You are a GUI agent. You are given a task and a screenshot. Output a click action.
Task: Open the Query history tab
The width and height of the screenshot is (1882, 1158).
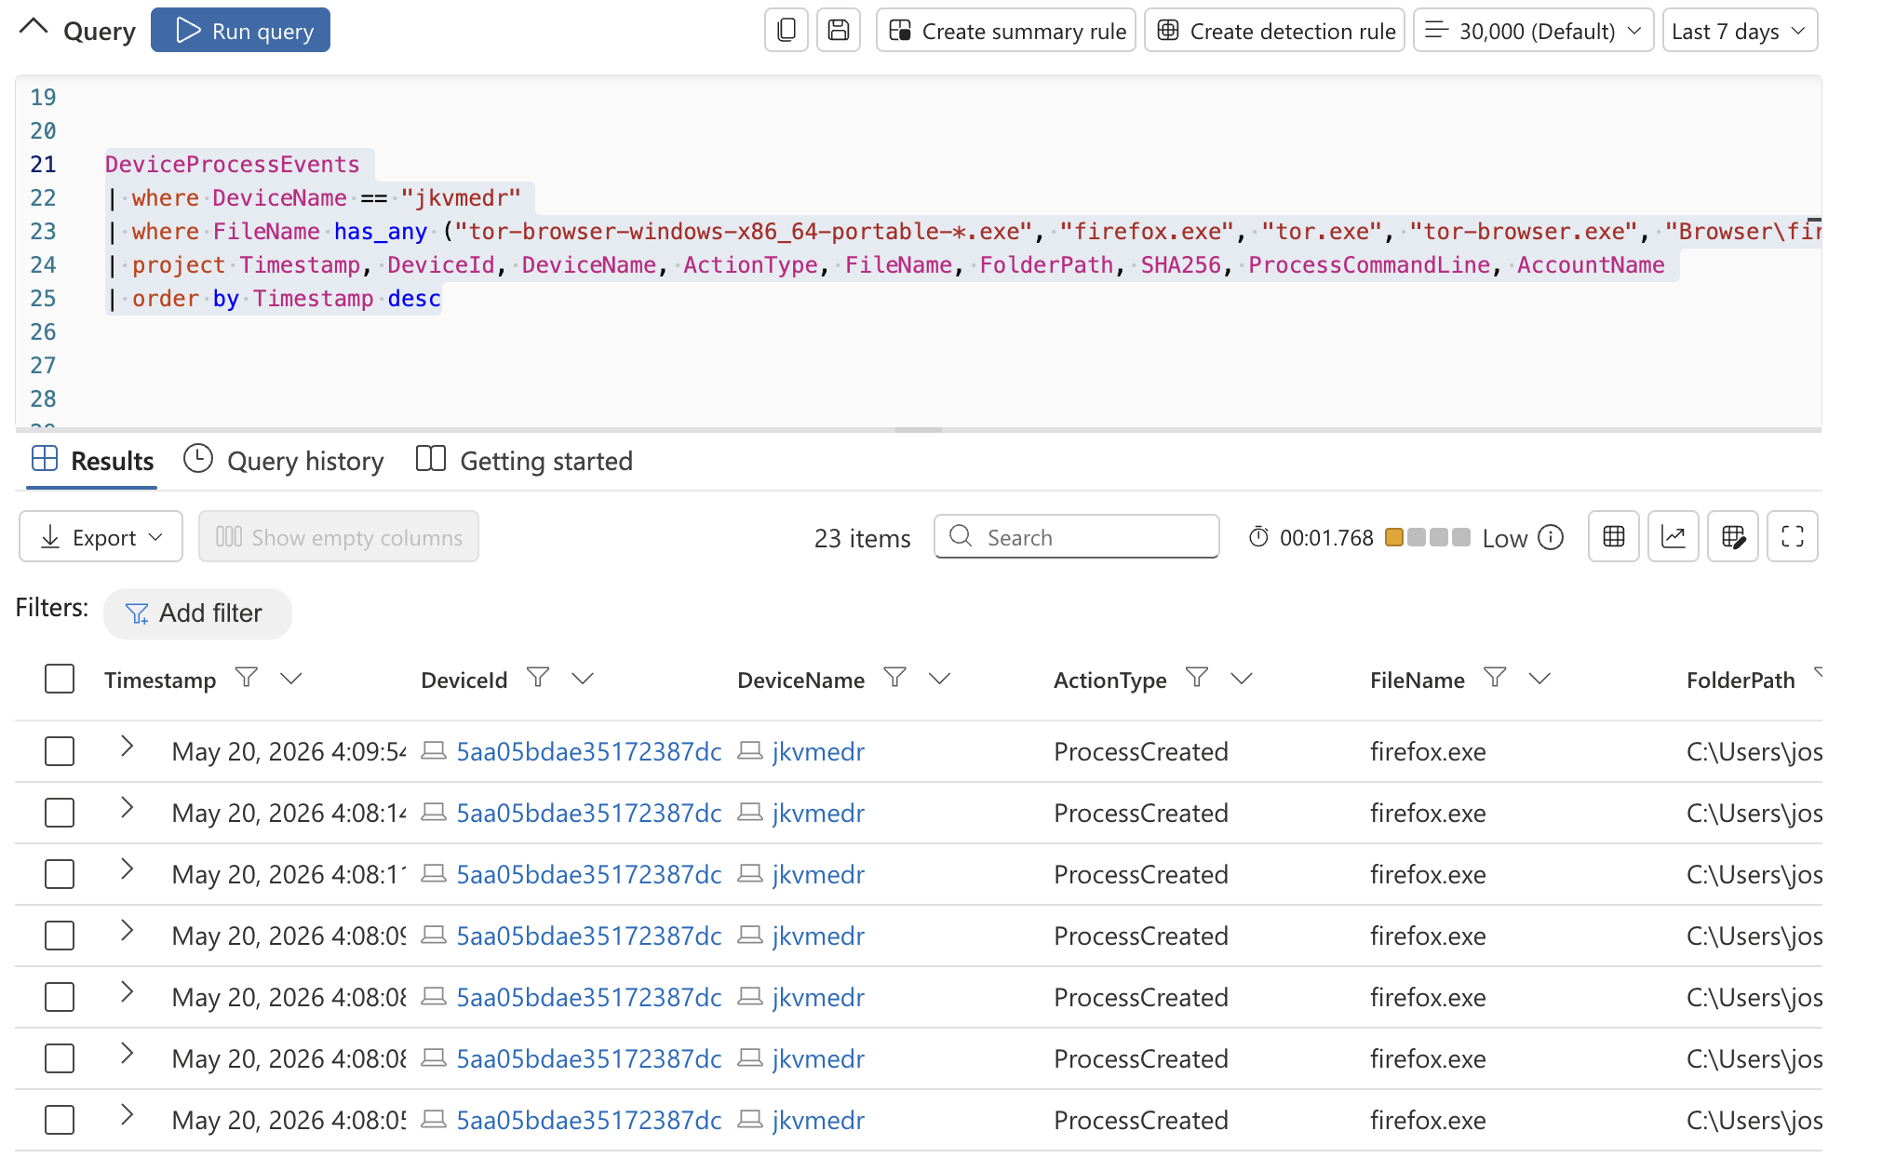[x=284, y=461]
